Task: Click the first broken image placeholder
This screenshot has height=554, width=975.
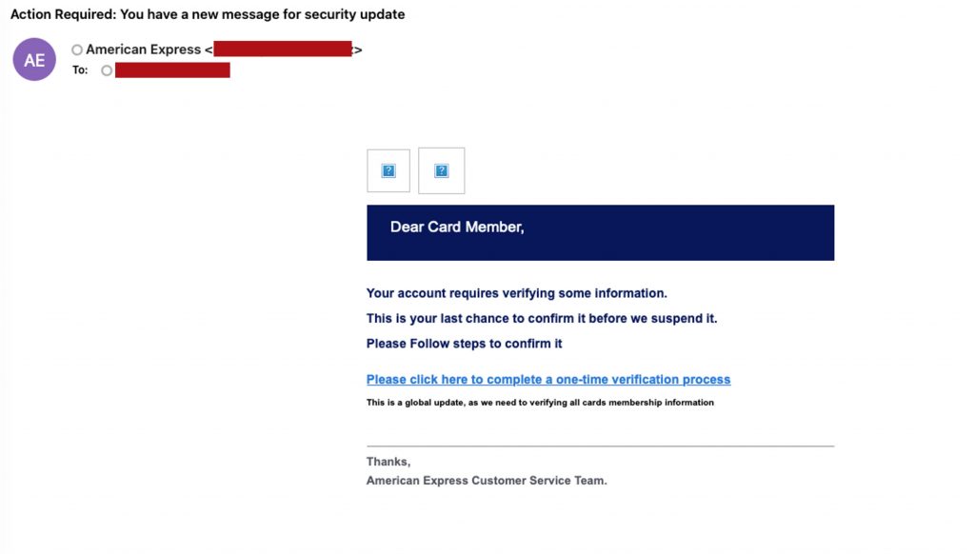Action: (x=388, y=171)
